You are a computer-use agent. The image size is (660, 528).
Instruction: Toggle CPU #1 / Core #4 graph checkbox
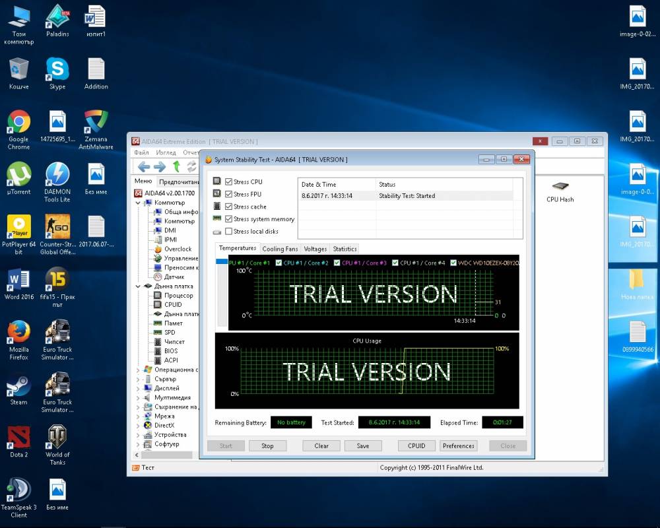395,263
